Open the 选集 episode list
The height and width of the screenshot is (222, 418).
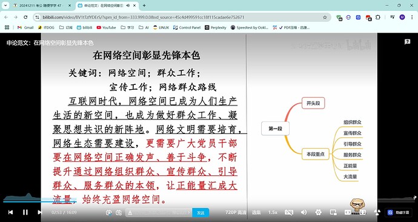pos(256,212)
